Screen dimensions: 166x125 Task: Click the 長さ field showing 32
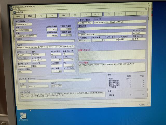pos(69,65)
